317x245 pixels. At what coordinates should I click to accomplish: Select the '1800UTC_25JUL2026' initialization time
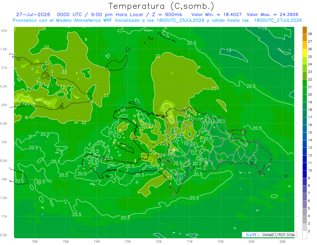click(x=181, y=20)
